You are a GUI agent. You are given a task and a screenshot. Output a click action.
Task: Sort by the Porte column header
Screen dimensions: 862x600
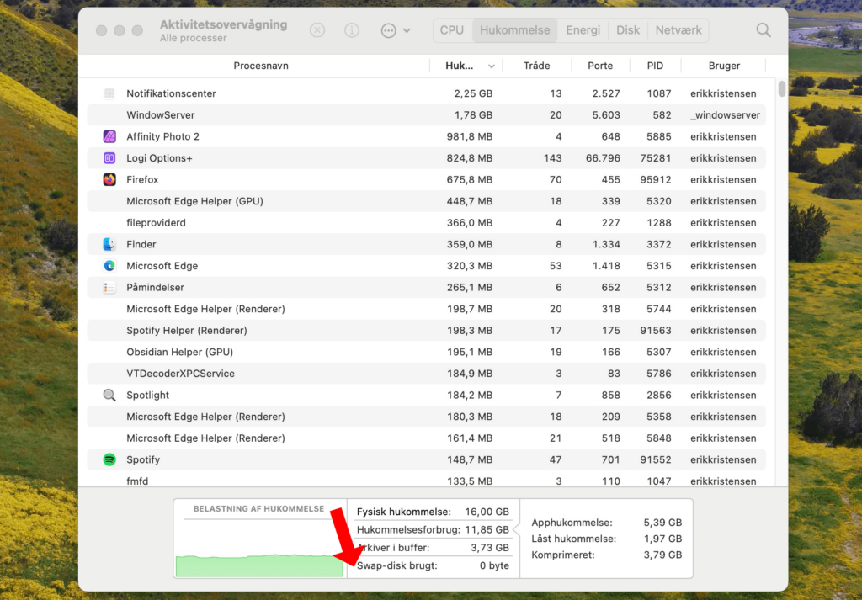point(600,66)
